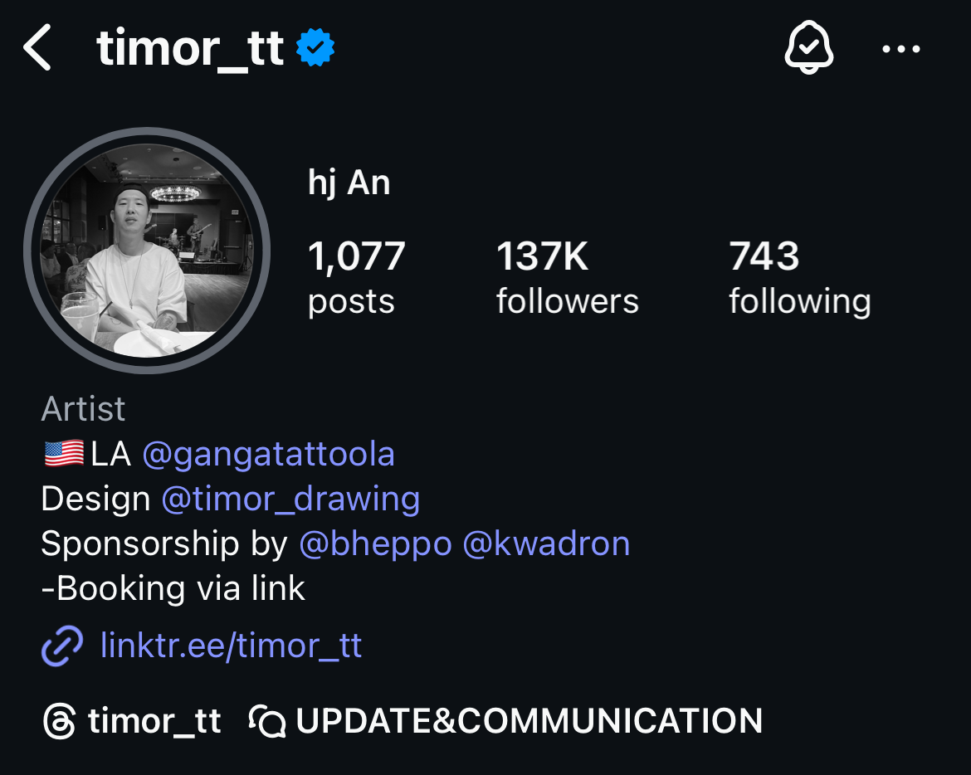
Task: Visit the @timor_drawing profile link
Action: 291,499
